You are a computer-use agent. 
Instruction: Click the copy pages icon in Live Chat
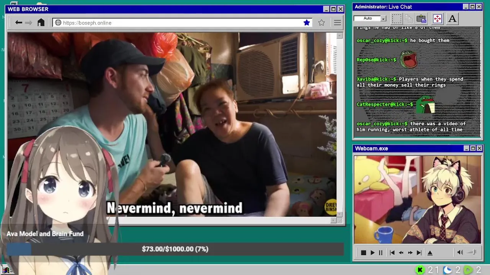click(409, 18)
